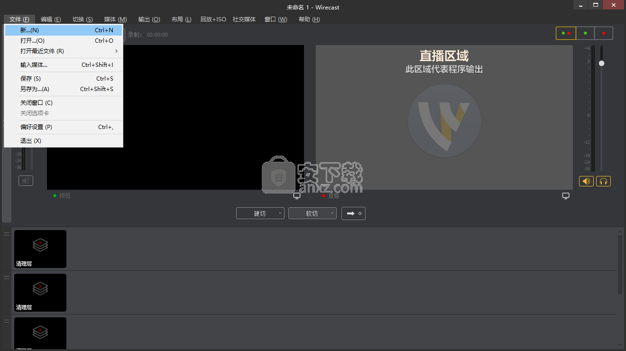Switch to the red-dot live-only layout

[x=603, y=33]
